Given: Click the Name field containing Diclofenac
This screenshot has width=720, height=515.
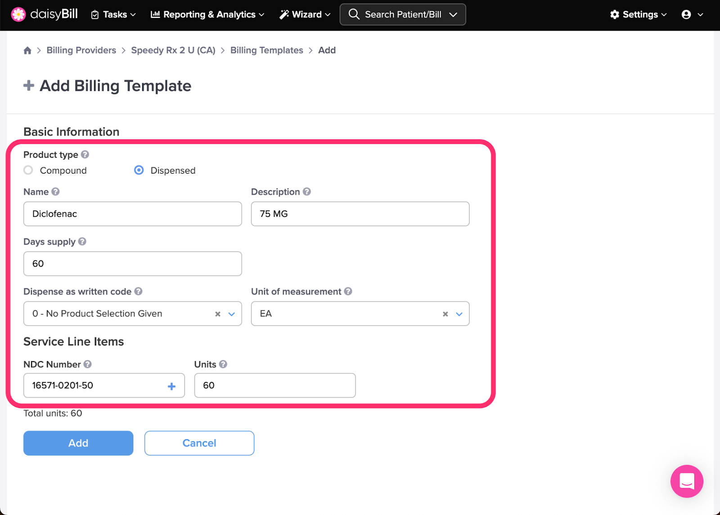Looking at the screenshot, I should coord(132,214).
